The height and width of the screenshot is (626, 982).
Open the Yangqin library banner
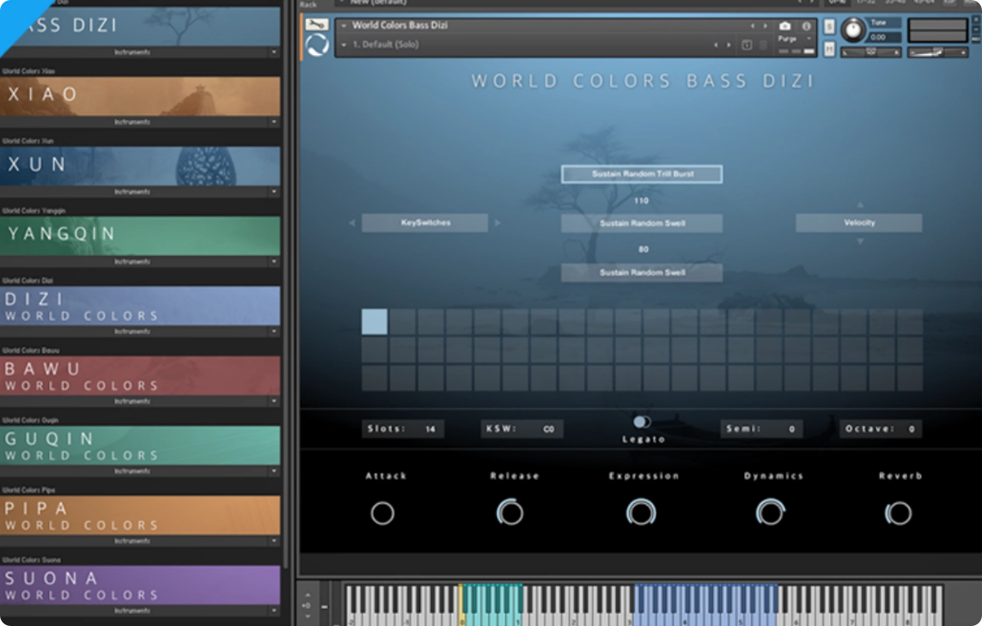140,235
